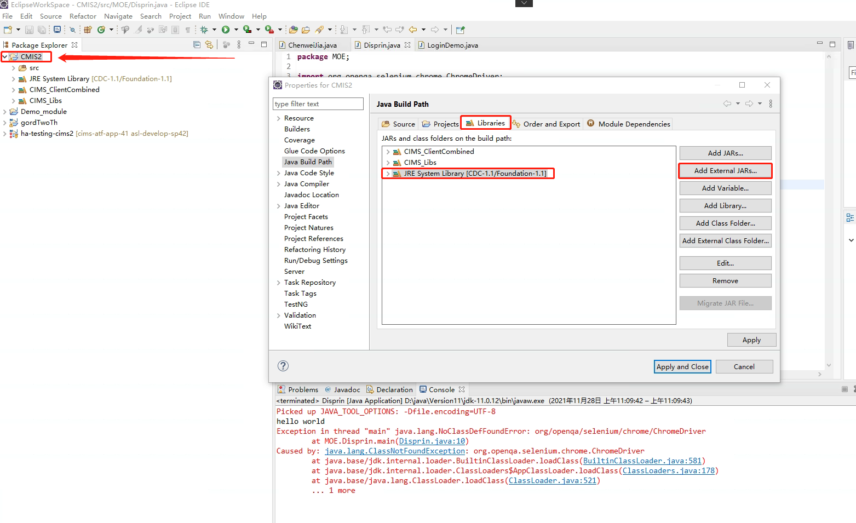The width and height of the screenshot is (856, 523).
Task: Open Package Explorer view menu dots
Action: (x=239, y=45)
